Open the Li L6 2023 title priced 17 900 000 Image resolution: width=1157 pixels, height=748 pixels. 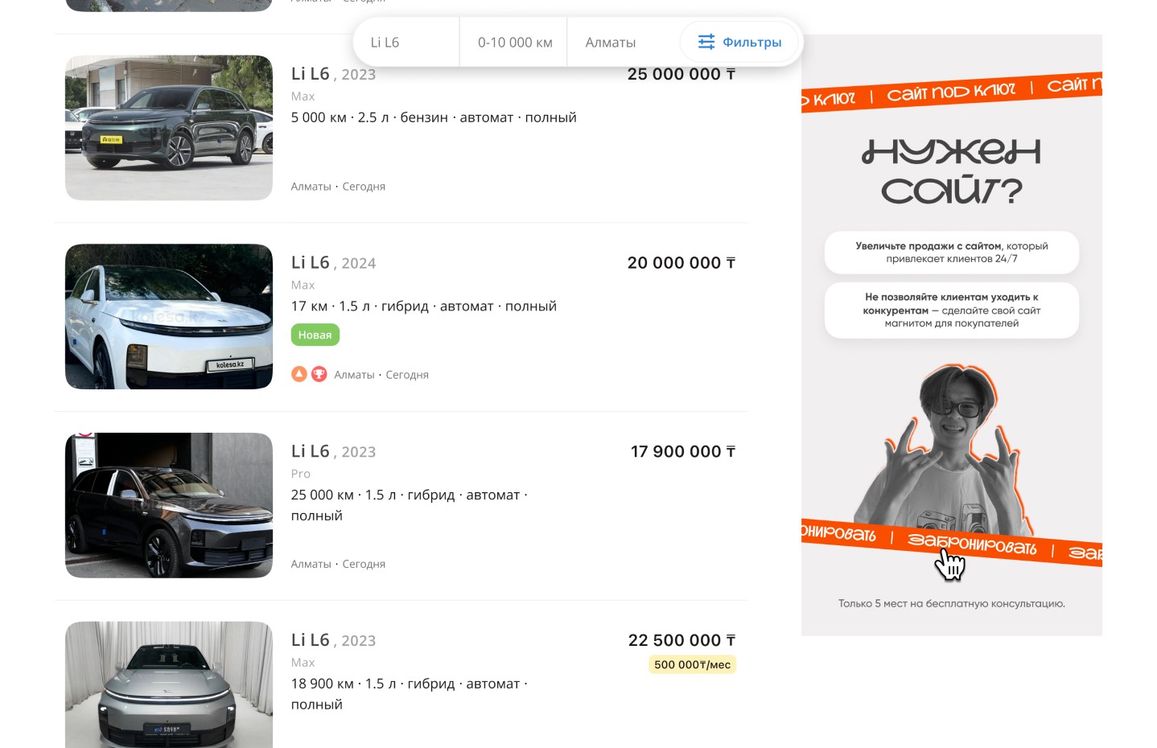tap(333, 452)
